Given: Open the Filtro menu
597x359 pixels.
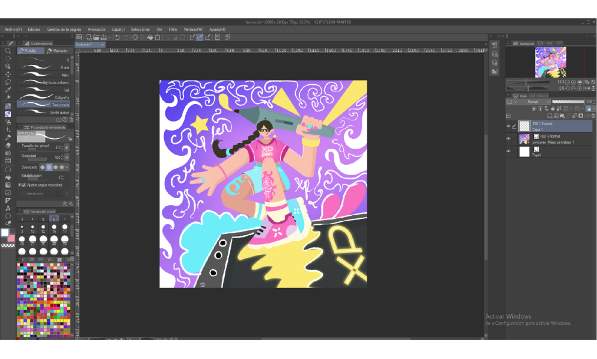Looking at the screenshot, I should [173, 29].
